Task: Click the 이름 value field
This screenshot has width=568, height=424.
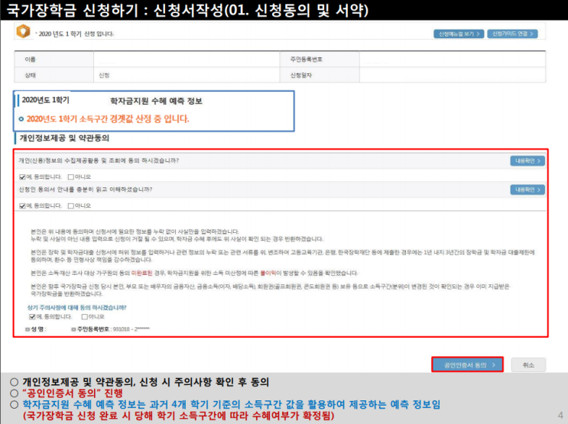Action: tap(187, 60)
